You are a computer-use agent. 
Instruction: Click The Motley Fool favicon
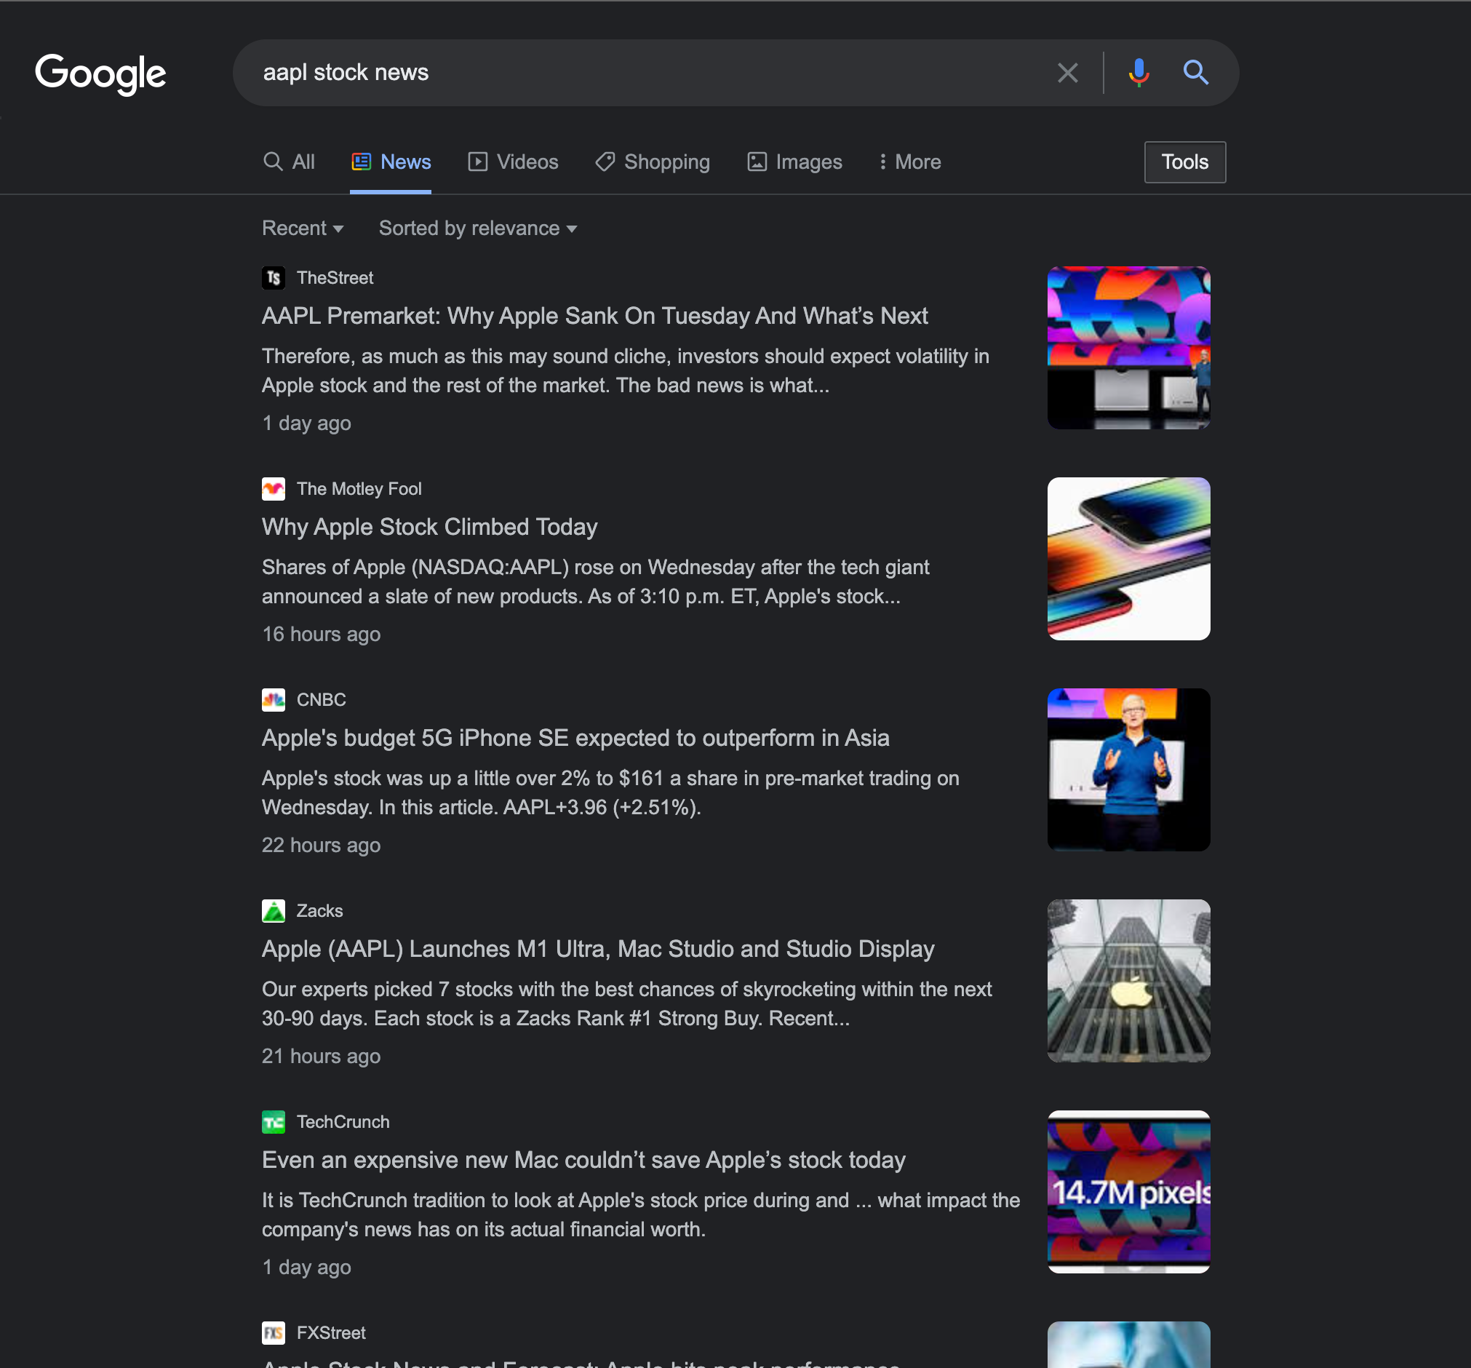273,488
